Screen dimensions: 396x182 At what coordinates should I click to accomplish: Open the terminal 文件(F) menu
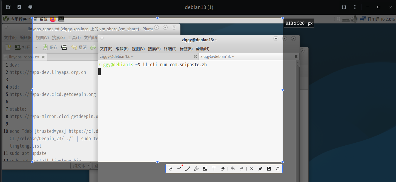(106, 49)
